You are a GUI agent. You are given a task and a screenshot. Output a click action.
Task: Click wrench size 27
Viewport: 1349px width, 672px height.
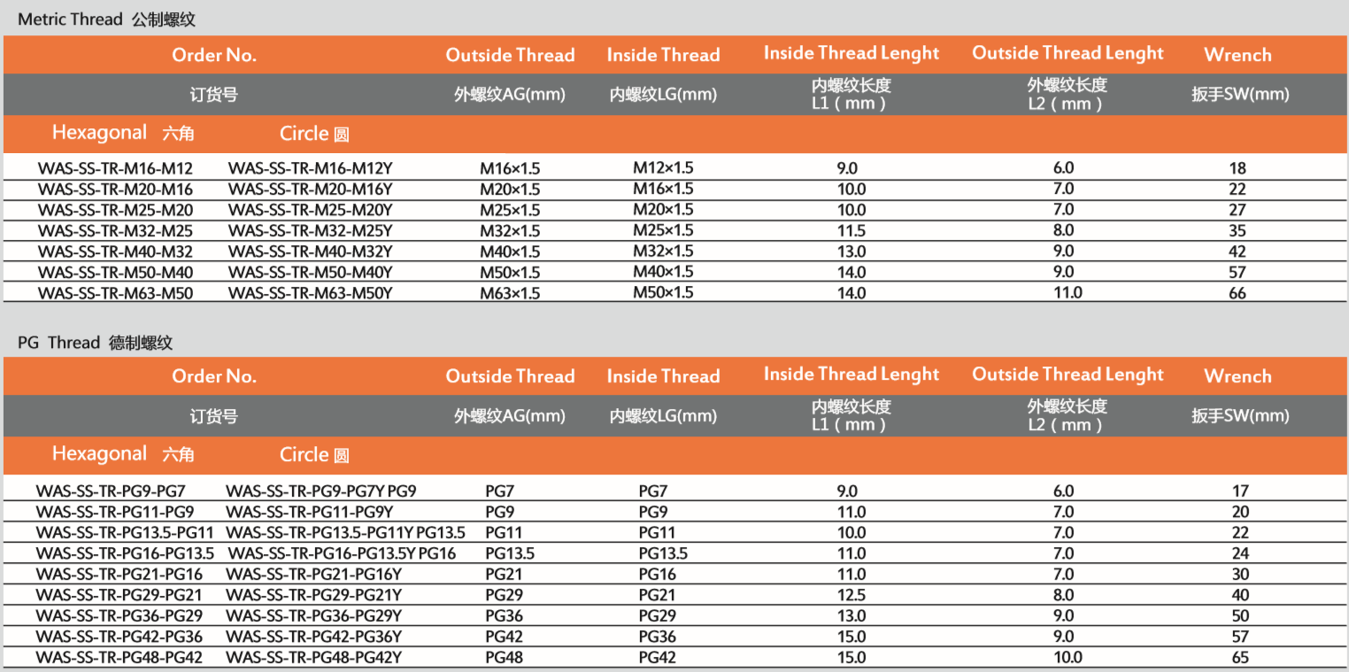(x=1237, y=210)
